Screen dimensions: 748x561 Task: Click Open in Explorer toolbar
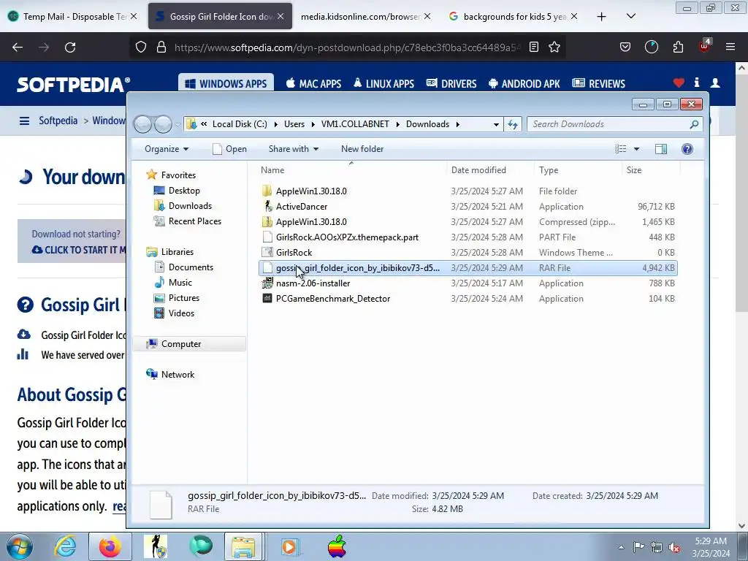click(229, 149)
